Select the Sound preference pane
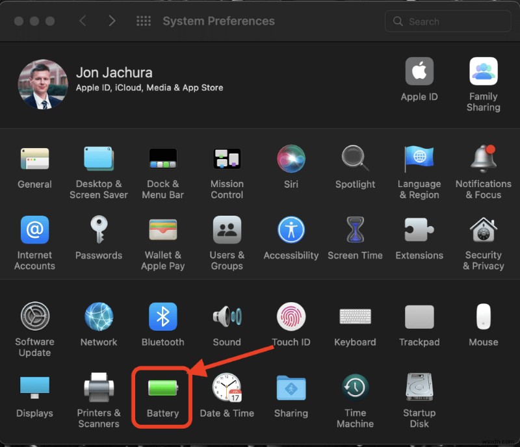 227,318
